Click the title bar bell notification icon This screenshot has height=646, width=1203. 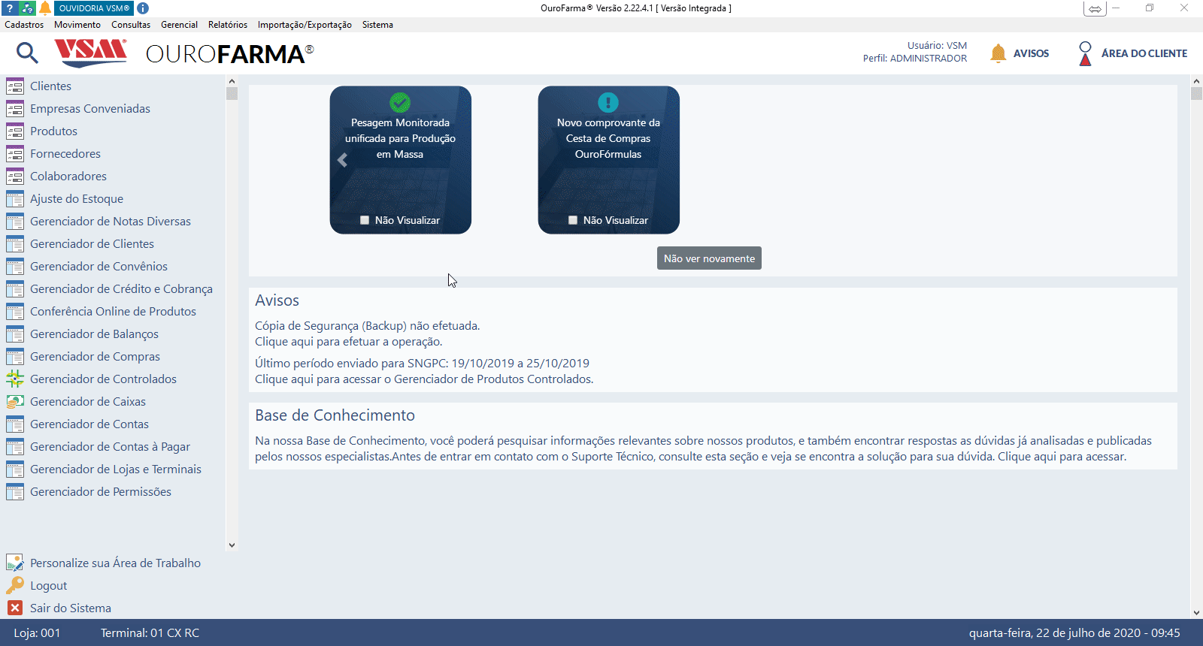(44, 8)
